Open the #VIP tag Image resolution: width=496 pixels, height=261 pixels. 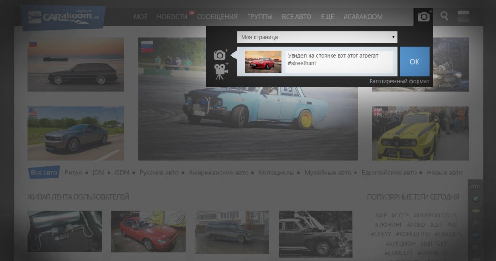pyautogui.click(x=381, y=215)
